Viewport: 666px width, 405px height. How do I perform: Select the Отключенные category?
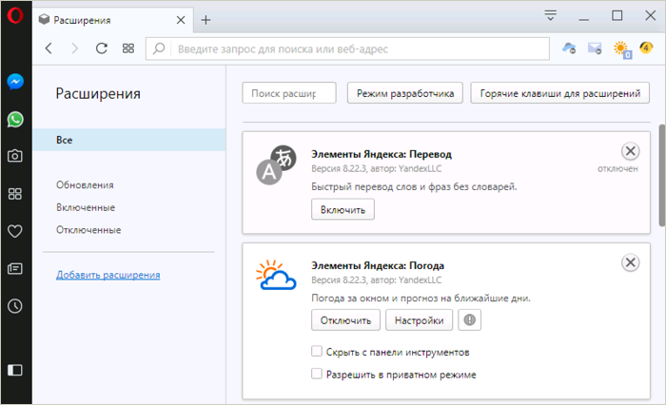click(88, 230)
